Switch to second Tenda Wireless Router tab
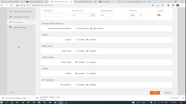Image resolution: width=186 pixels, height=104 pixels. [85, 2]
